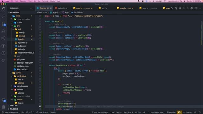The height and width of the screenshot is (114, 203).
Task: Close the App.jsx tab
Action: (51, 8)
